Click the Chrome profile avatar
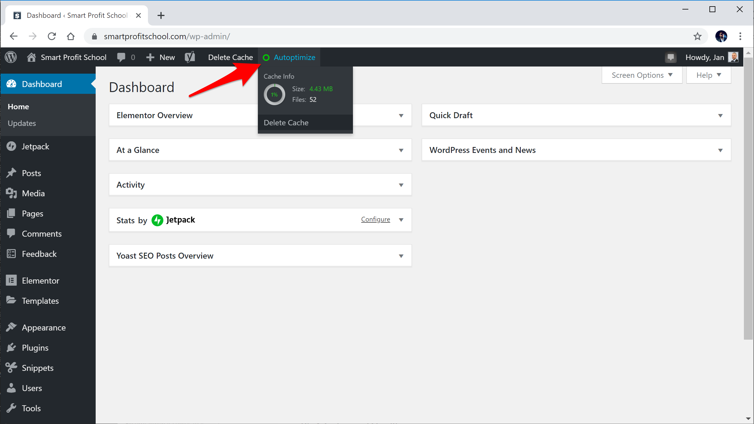 click(721, 36)
